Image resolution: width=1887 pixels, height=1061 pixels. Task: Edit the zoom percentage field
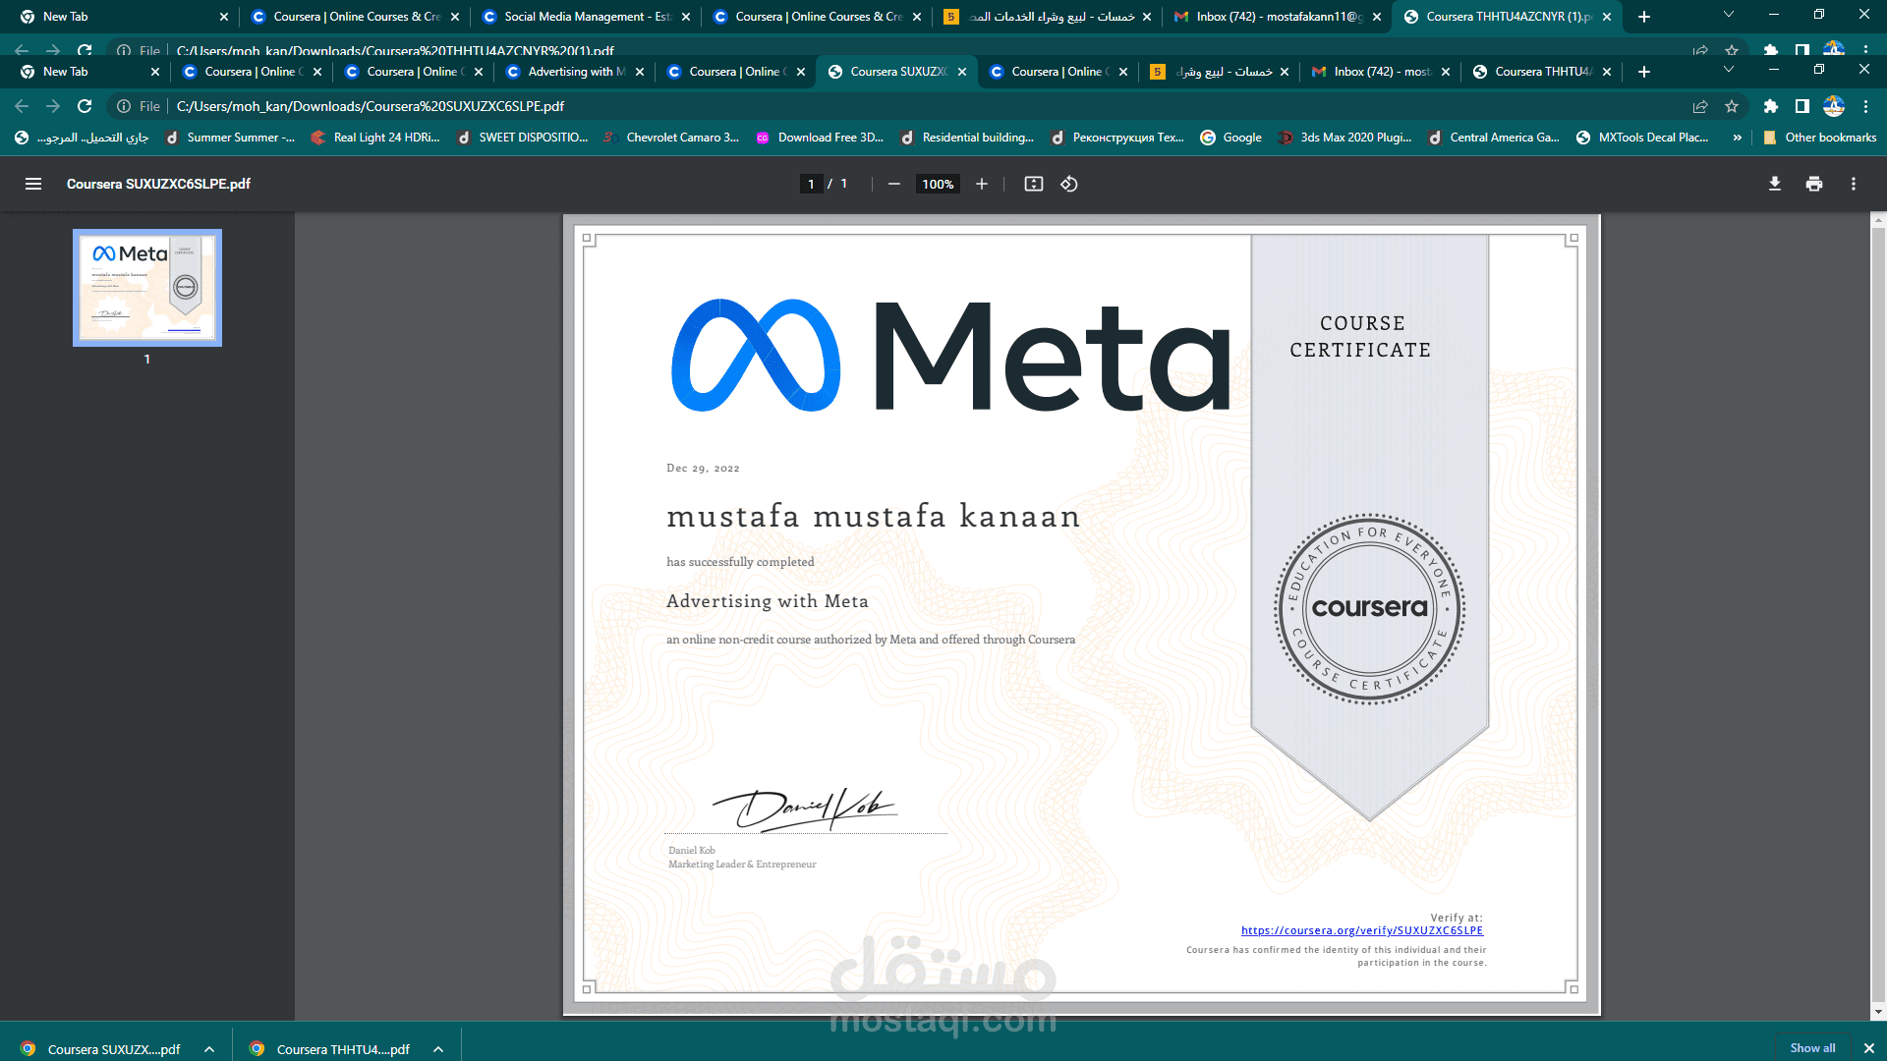[x=937, y=184]
